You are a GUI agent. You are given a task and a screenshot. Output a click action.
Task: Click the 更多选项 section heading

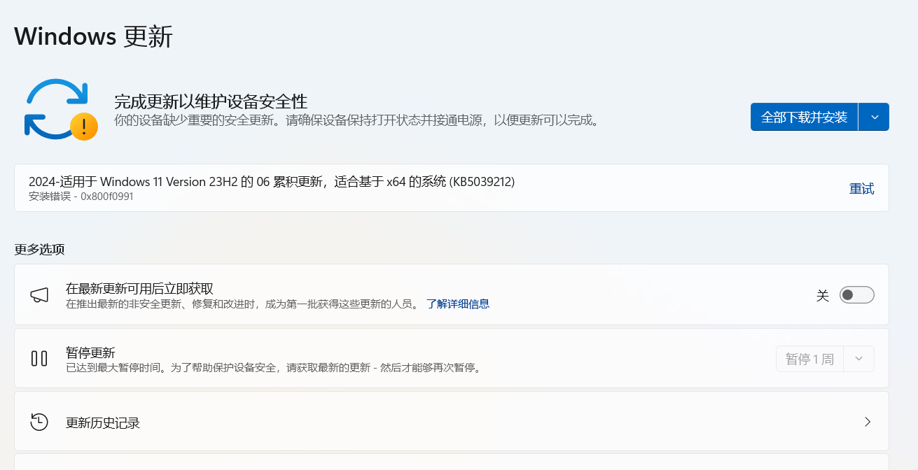click(39, 249)
